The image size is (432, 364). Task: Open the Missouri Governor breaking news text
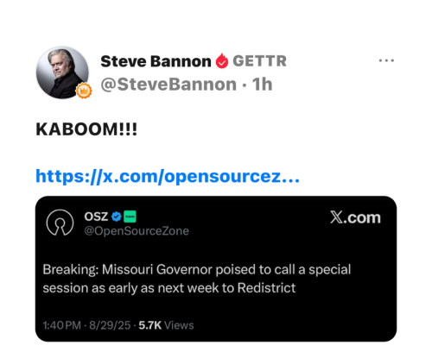coord(197,279)
